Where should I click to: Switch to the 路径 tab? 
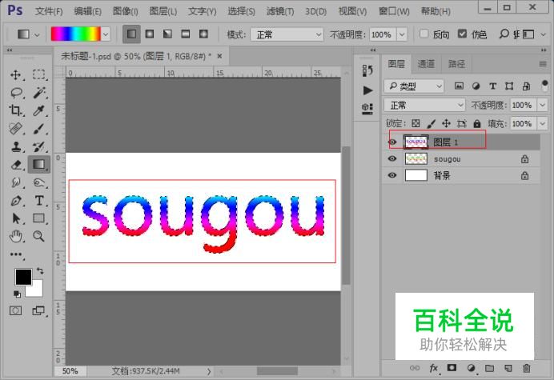coord(457,64)
